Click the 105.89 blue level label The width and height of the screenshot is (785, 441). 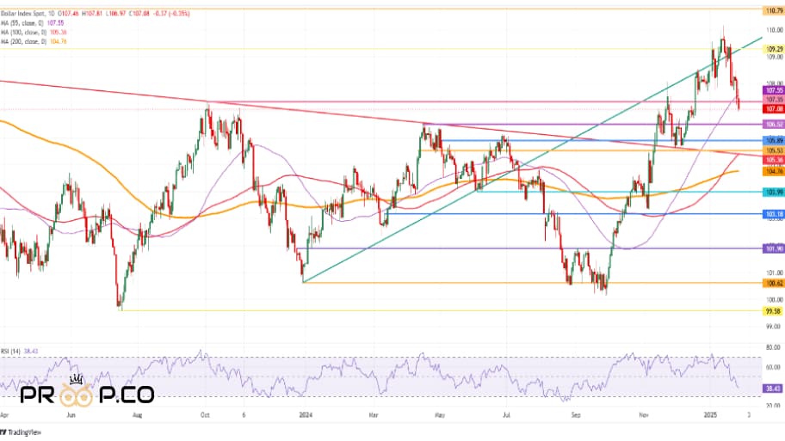pyautogui.click(x=774, y=141)
